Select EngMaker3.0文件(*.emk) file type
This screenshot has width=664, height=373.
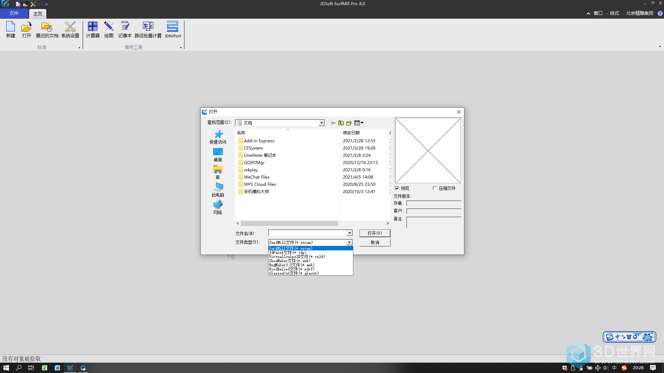[310, 265]
